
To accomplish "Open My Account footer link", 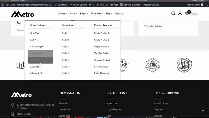I will coord(112,103).
